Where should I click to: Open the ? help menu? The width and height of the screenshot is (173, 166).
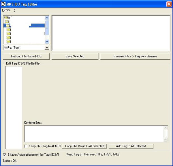click(14, 10)
